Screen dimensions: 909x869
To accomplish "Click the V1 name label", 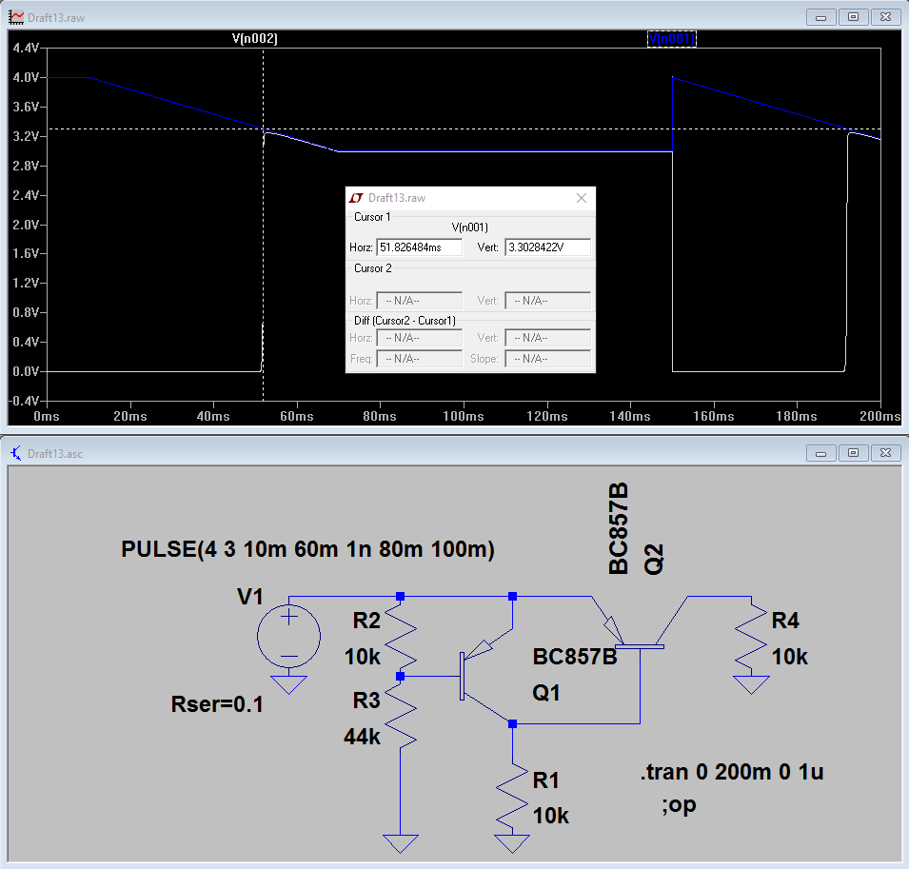I will [x=250, y=597].
